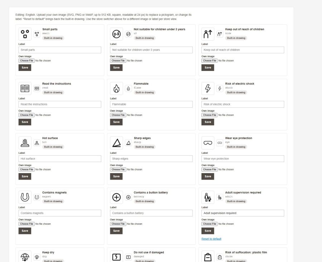
Task: Save the Sharp edges card
Action: [x=116, y=176]
